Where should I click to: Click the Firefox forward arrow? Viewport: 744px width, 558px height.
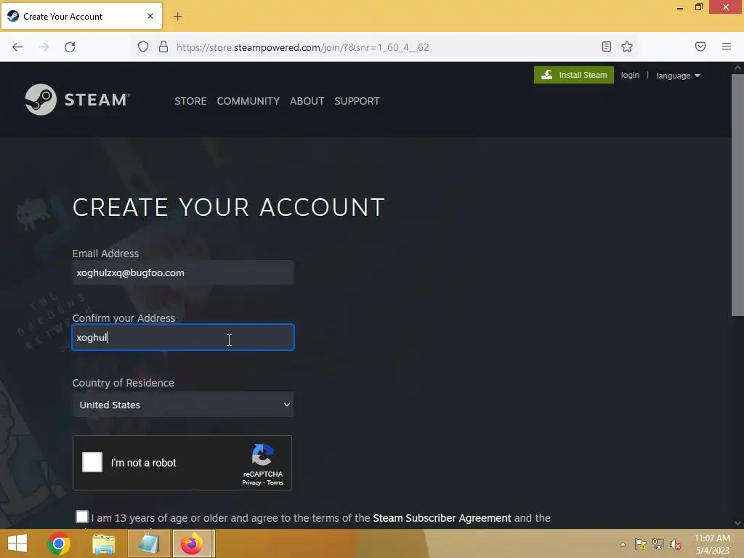pos(44,47)
